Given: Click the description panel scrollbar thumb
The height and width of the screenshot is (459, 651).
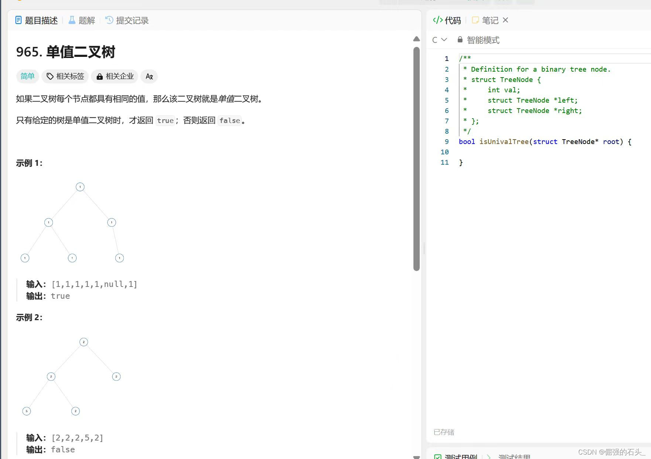Looking at the screenshot, I should [416, 159].
